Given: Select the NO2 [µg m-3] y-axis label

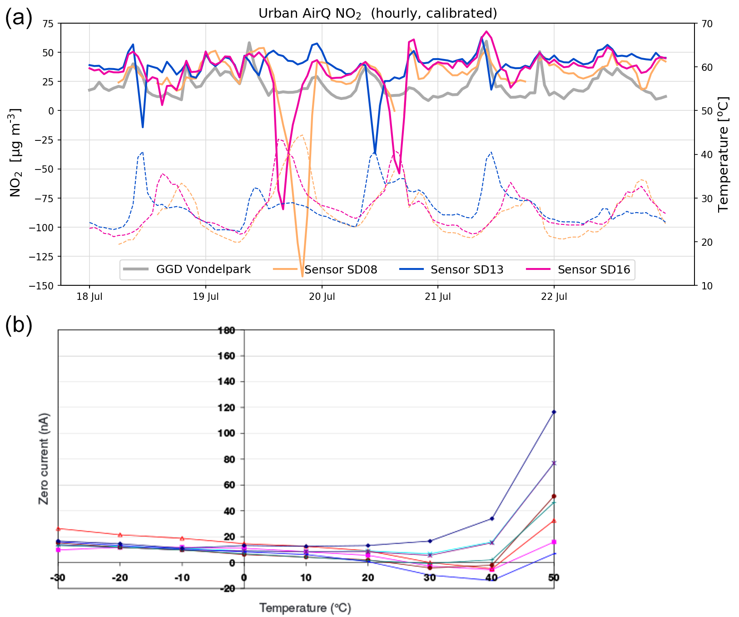Looking at the screenshot, I should click(16, 152).
